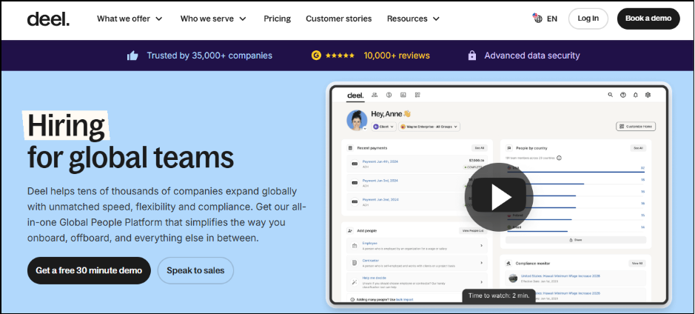695x314 pixels.
Task: Open Payment Jan 4th, 2024
Action: (380, 161)
